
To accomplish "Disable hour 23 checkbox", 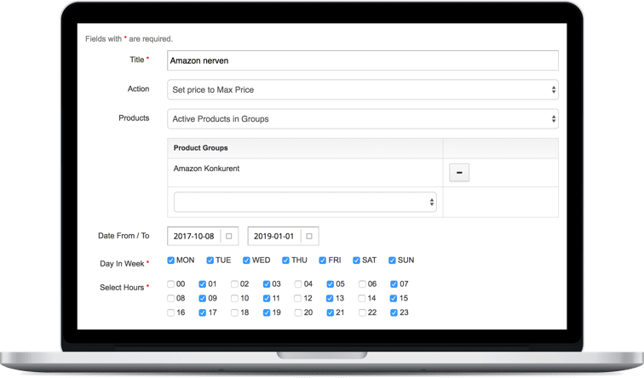I will (x=394, y=312).
